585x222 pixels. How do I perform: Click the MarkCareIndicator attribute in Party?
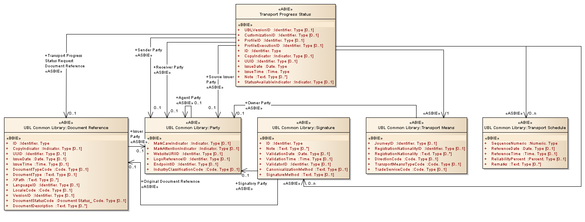click(192, 143)
